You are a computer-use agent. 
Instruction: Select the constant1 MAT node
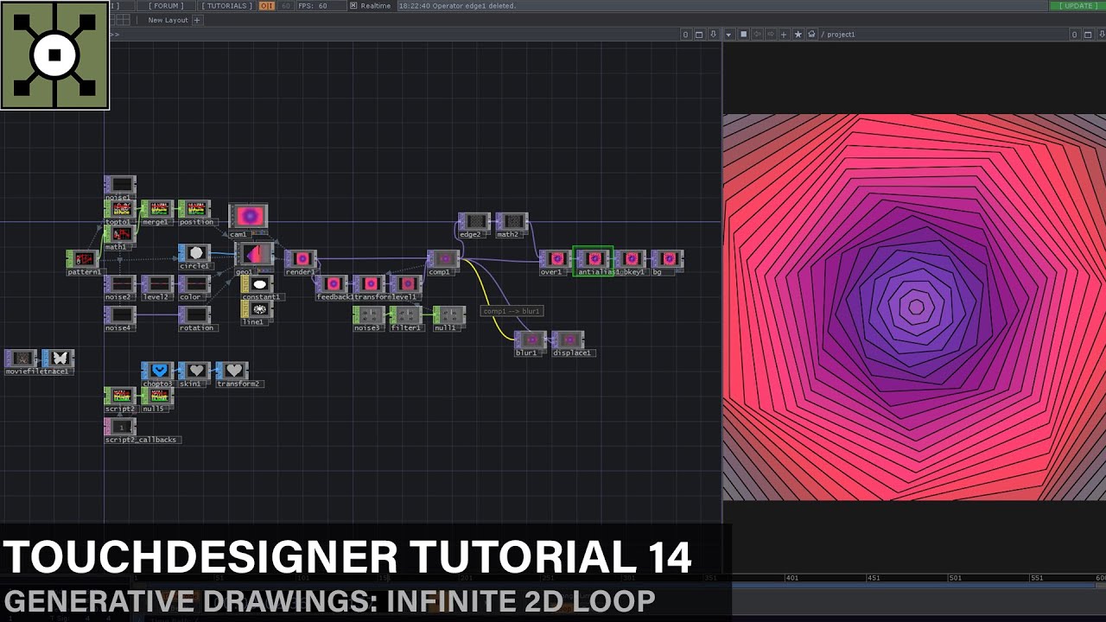pos(257,284)
